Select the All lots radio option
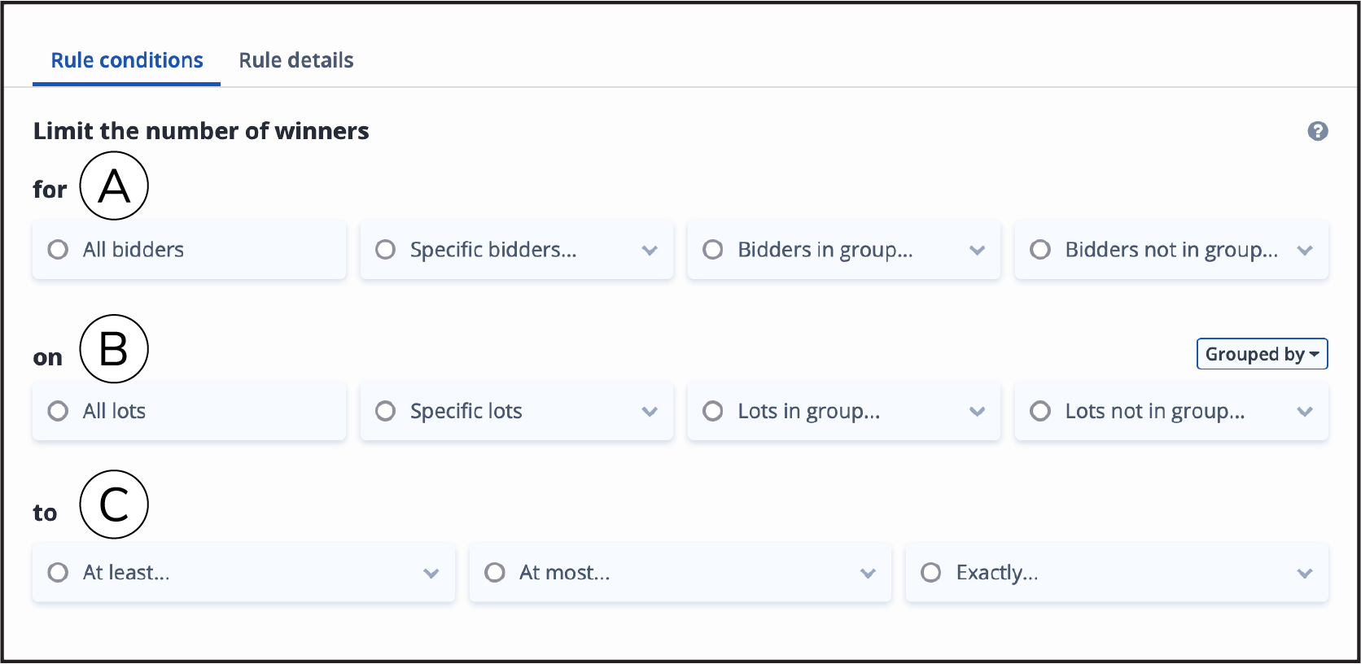The image size is (1361, 664). [x=58, y=411]
